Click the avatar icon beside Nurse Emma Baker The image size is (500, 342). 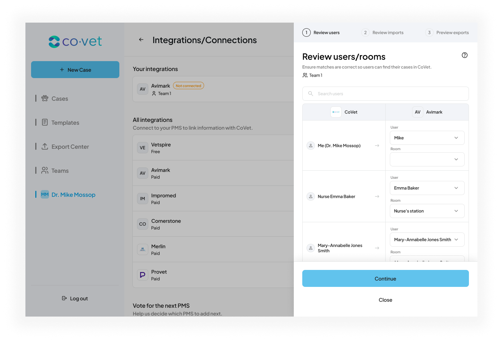pyautogui.click(x=311, y=196)
